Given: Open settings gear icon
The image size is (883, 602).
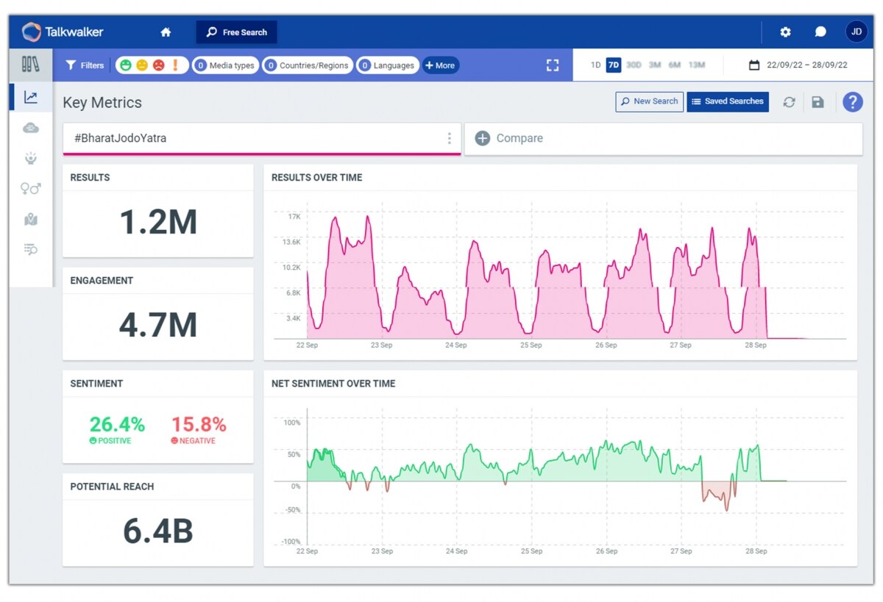Looking at the screenshot, I should tap(785, 32).
